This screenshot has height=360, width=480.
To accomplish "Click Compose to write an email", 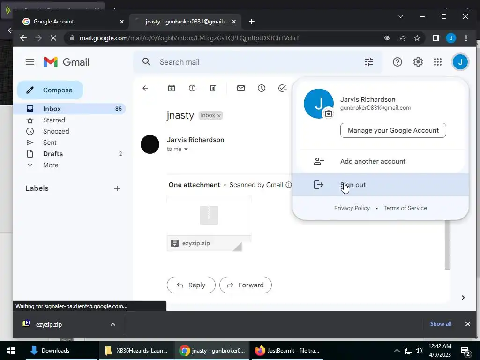I will [50, 90].
